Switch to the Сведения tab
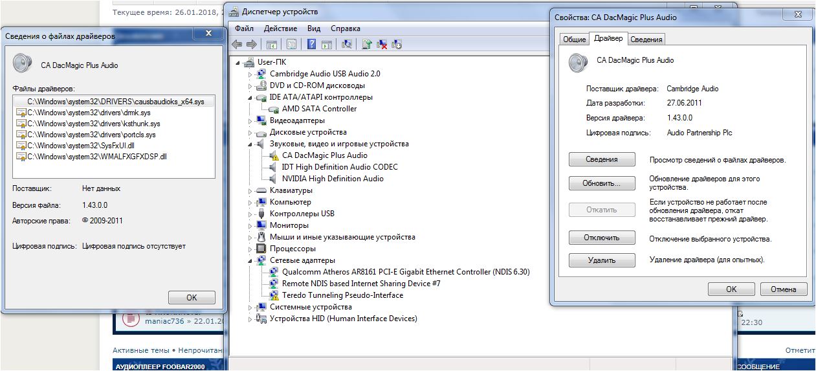Image resolution: width=816 pixels, height=371 pixels. pyautogui.click(x=646, y=39)
